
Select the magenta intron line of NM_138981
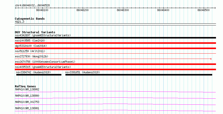point(115,110)
